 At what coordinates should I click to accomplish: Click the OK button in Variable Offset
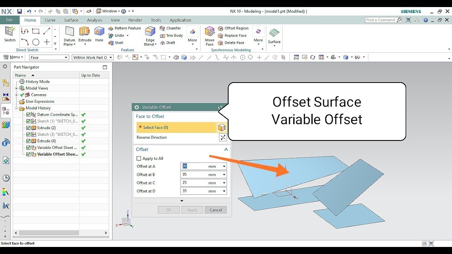(169, 210)
